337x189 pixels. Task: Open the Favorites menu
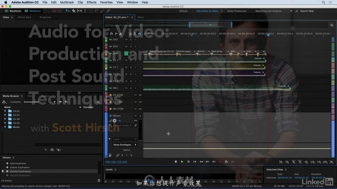click(x=106, y=2)
